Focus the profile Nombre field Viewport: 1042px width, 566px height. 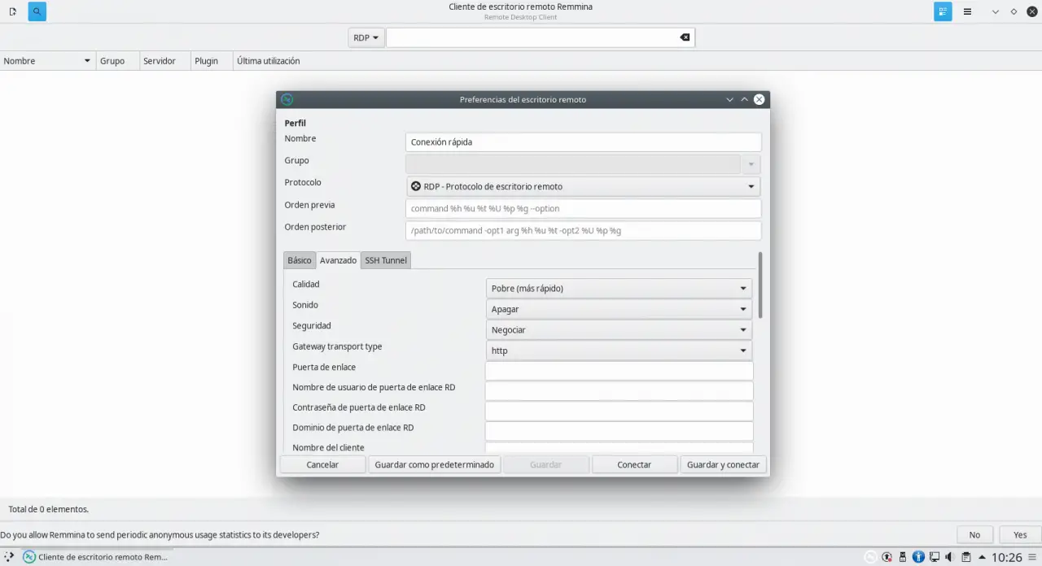pos(583,141)
